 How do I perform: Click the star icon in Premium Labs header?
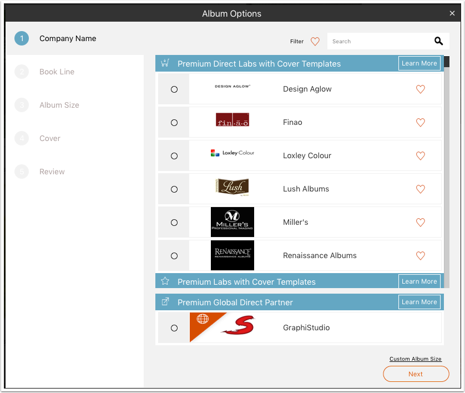pyautogui.click(x=165, y=281)
